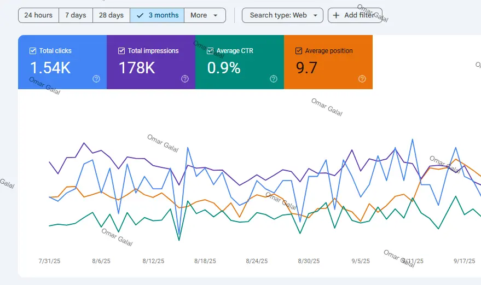Select the 7 days date range
The width and height of the screenshot is (481, 285).
(x=76, y=15)
